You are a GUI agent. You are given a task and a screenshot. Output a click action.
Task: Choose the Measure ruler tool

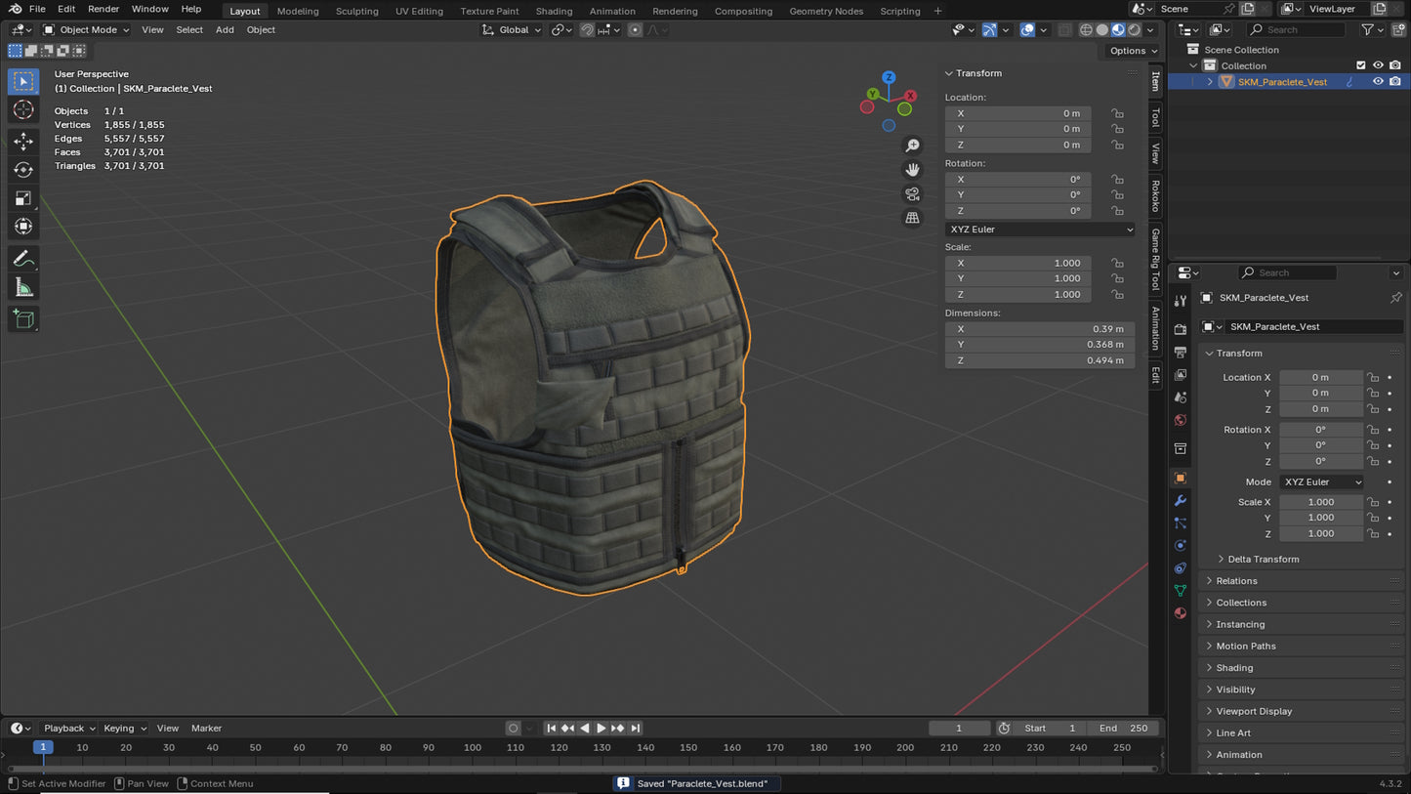(x=23, y=287)
